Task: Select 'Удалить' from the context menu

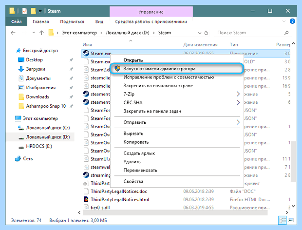Action: tap(132, 162)
